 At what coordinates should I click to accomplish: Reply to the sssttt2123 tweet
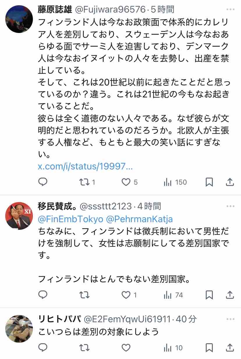tap(43, 295)
